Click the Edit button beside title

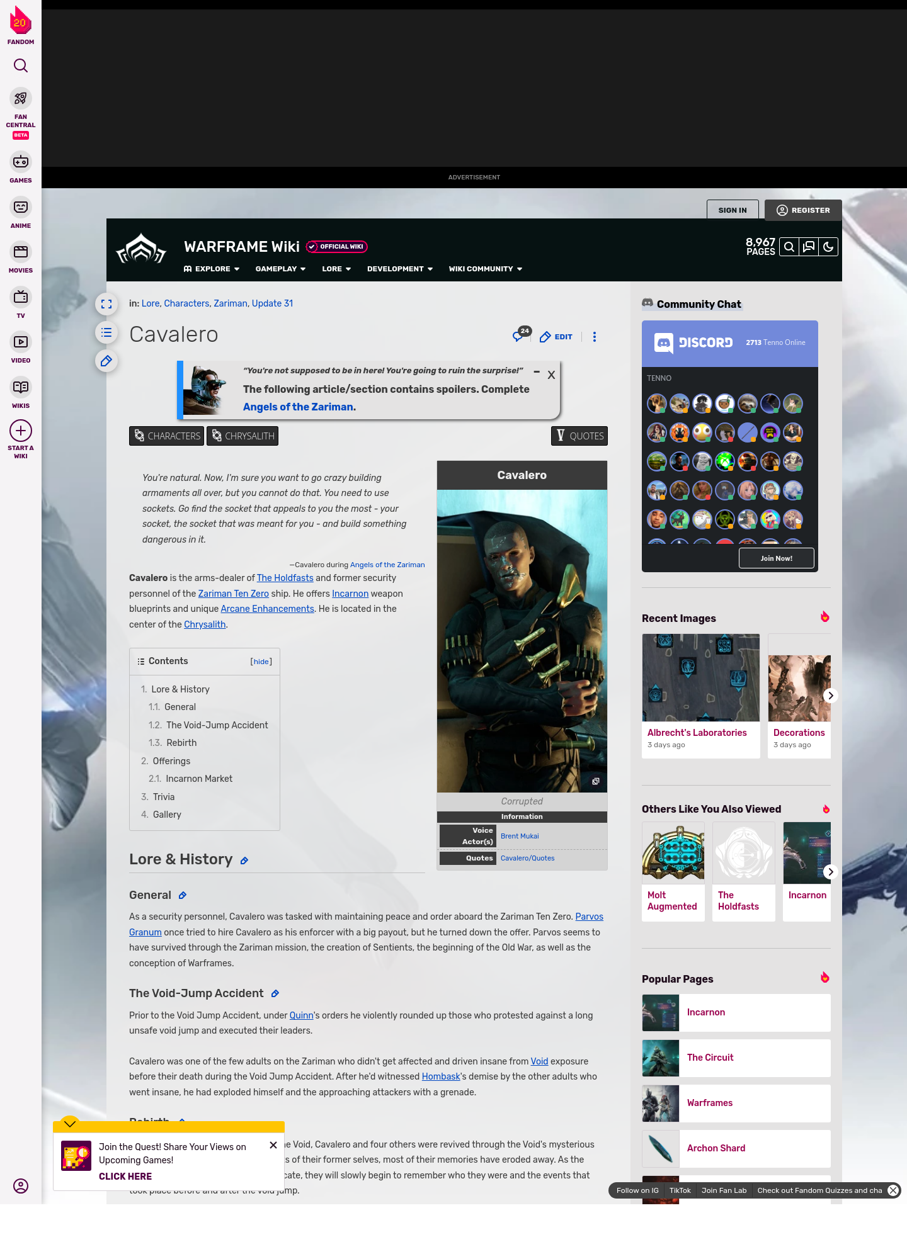[x=556, y=337]
